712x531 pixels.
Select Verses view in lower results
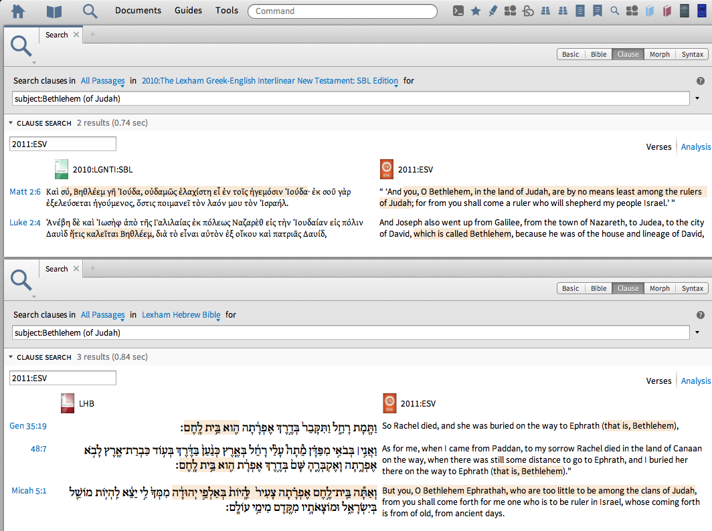(658, 381)
